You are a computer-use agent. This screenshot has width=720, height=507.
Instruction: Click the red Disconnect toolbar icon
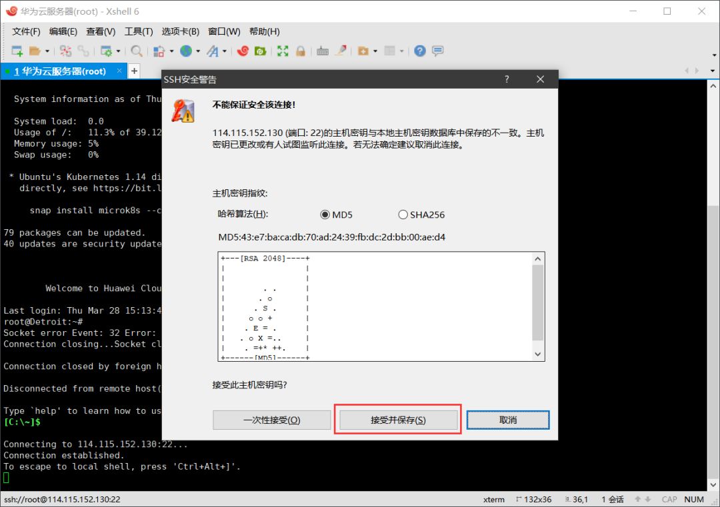point(65,51)
